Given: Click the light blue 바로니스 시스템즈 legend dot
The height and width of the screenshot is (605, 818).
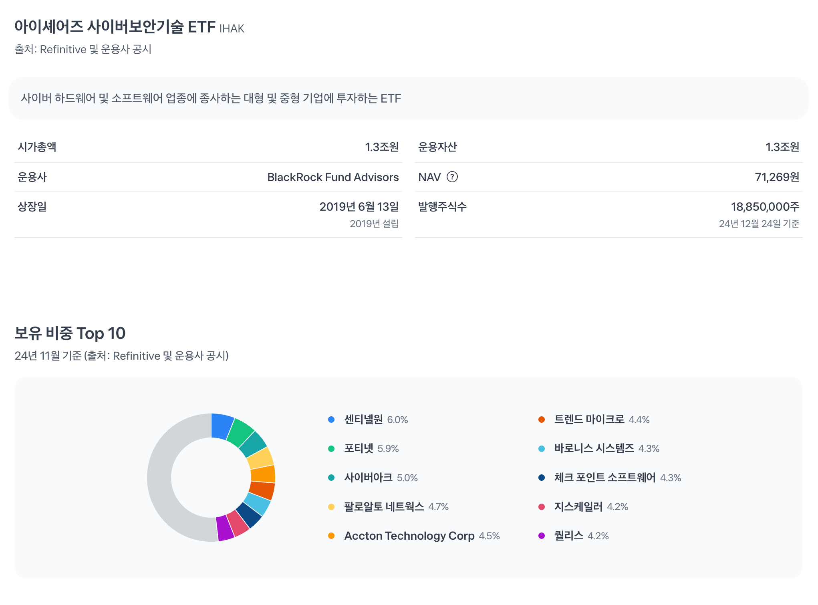Looking at the screenshot, I should 542,449.
